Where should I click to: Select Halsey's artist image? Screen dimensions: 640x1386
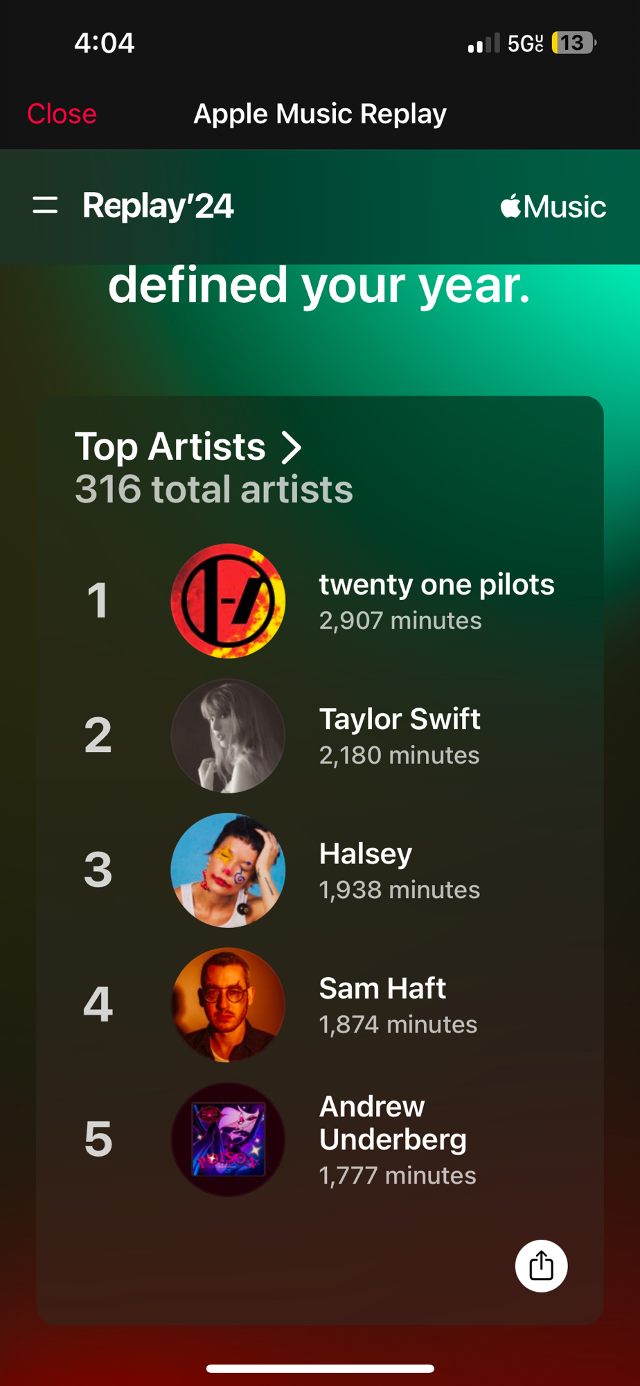(x=228, y=870)
